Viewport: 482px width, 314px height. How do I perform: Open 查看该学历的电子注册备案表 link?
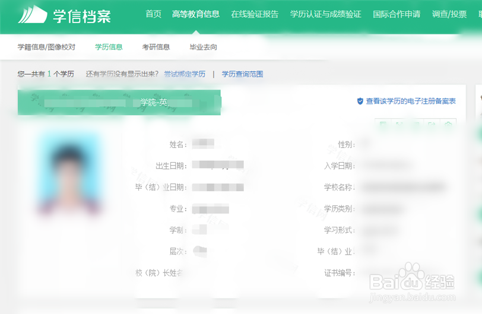(411, 101)
